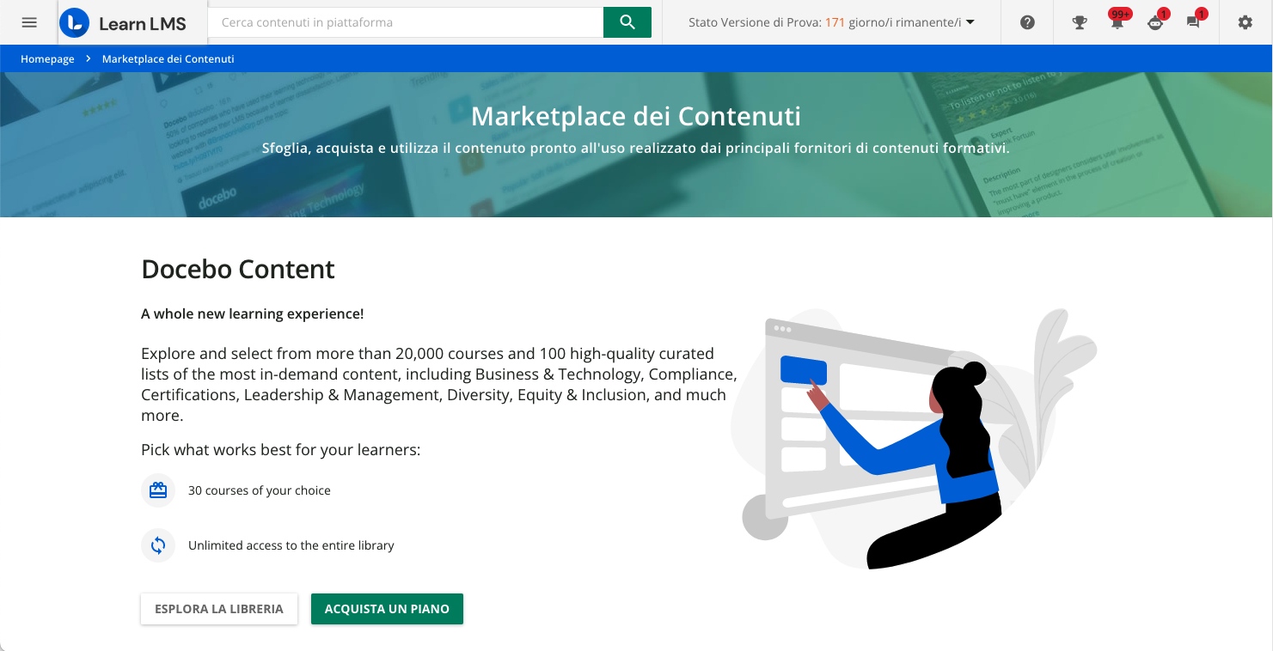The height and width of the screenshot is (651, 1273).
Task: Open the chat messages icon
Action: 1194,22
